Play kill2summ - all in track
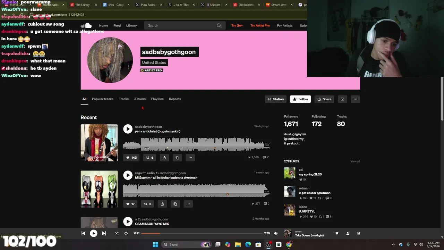This screenshot has width=444, height=250. tap(128, 175)
